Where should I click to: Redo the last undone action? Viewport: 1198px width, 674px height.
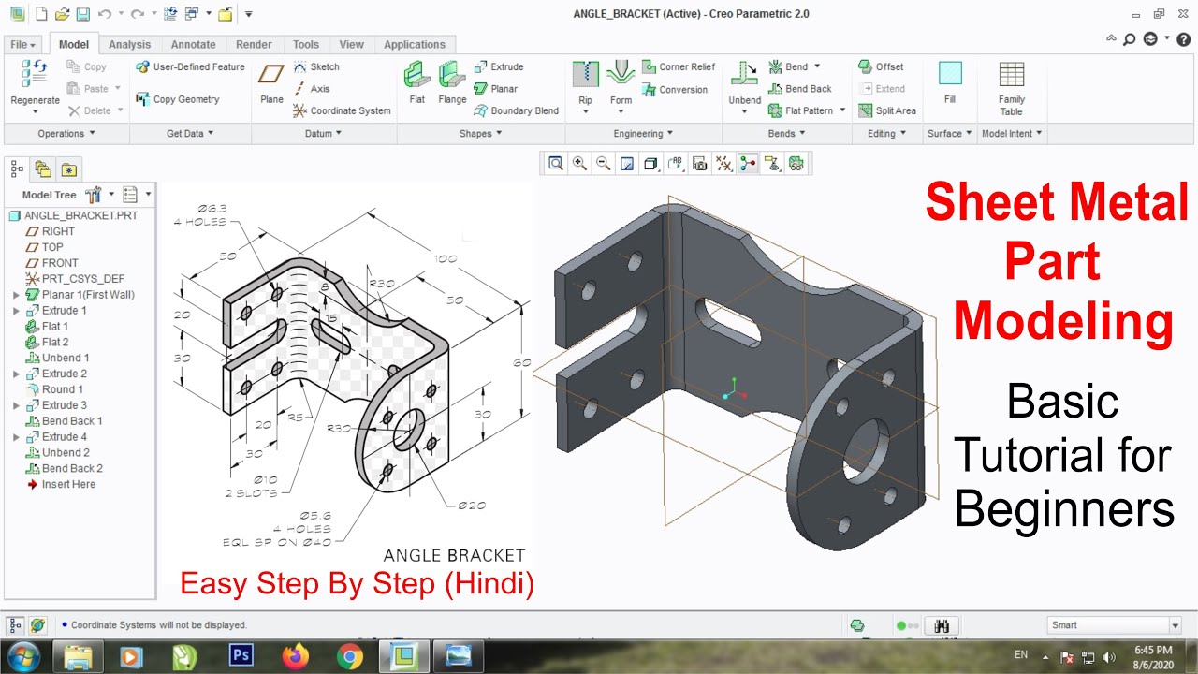(138, 14)
